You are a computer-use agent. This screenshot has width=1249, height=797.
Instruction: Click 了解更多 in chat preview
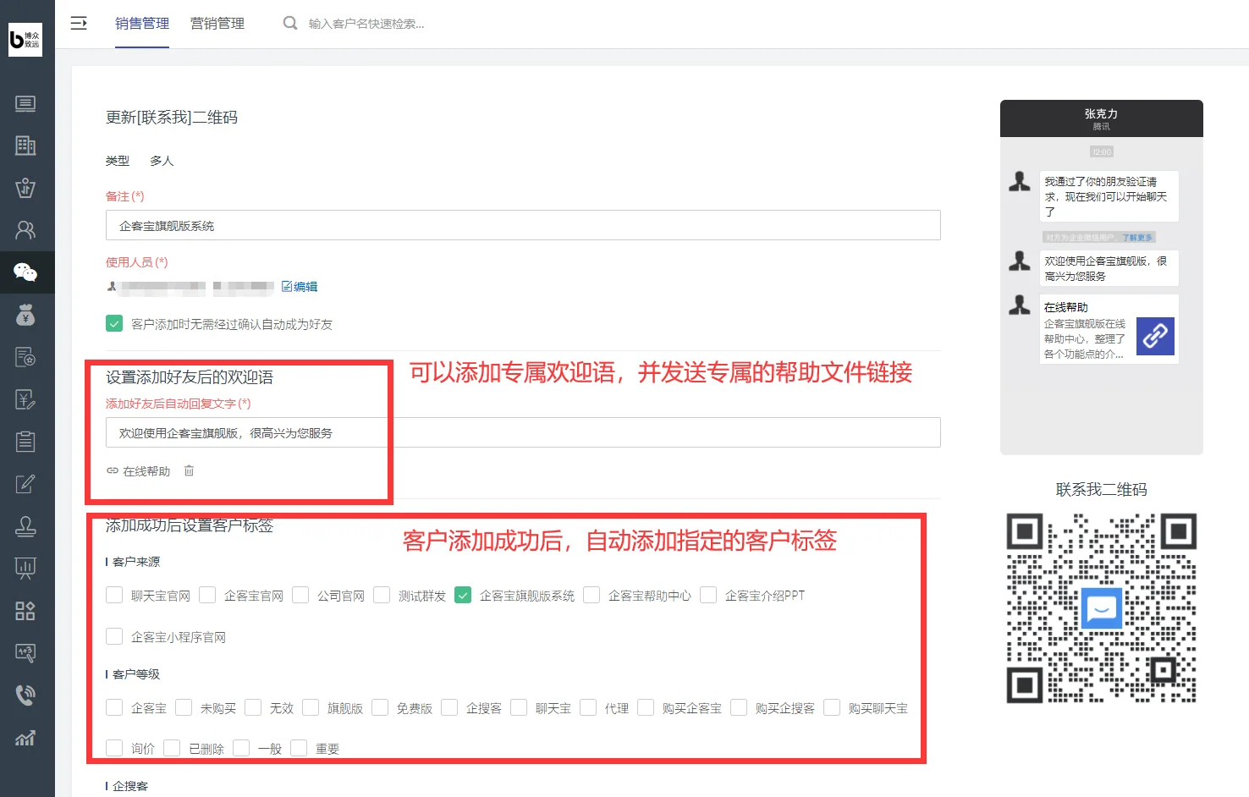1137,238
